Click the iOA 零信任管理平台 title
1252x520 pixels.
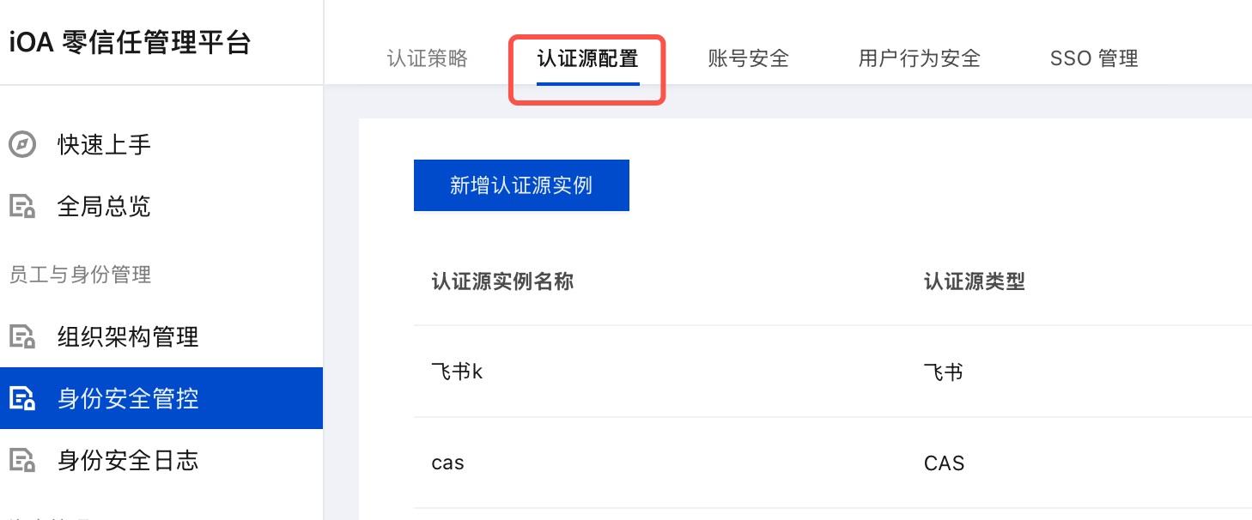130,43
